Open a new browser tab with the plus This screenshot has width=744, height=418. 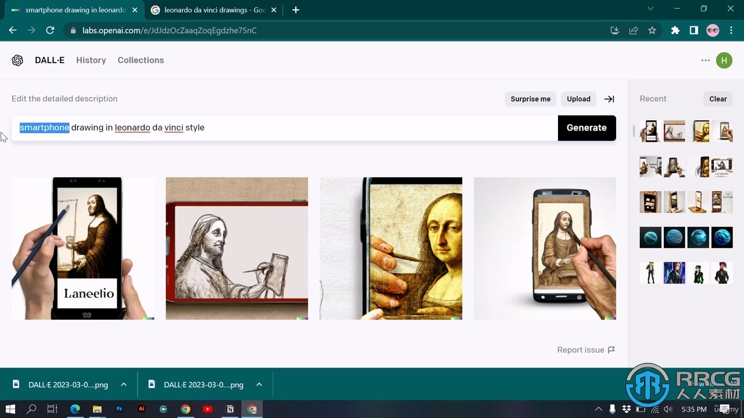point(296,10)
